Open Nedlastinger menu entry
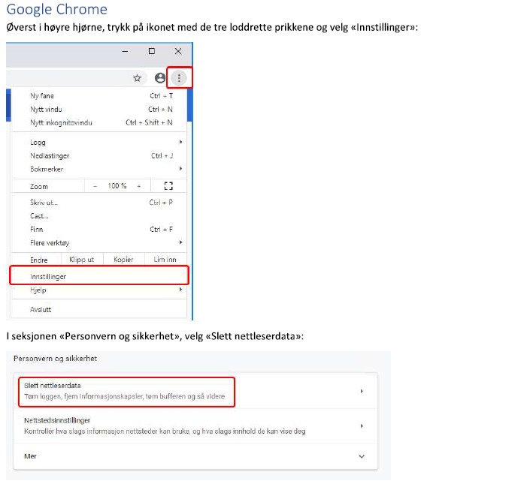Screen dimensions: 527x490 pyautogui.click(x=98, y=155)
